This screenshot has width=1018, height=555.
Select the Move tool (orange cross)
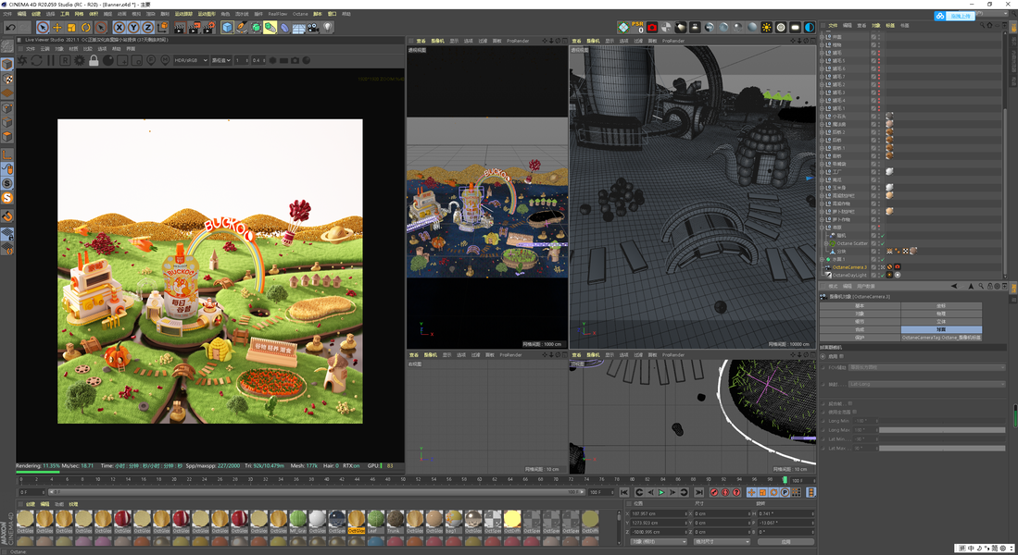pyautogui.click(x=57, y=27)
